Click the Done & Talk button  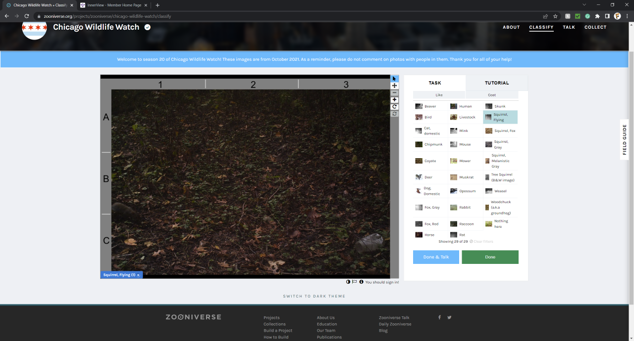[436, 257]
